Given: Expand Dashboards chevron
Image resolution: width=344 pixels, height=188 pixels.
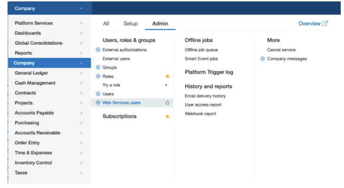Looking at the screenshot, I should 81,33.
